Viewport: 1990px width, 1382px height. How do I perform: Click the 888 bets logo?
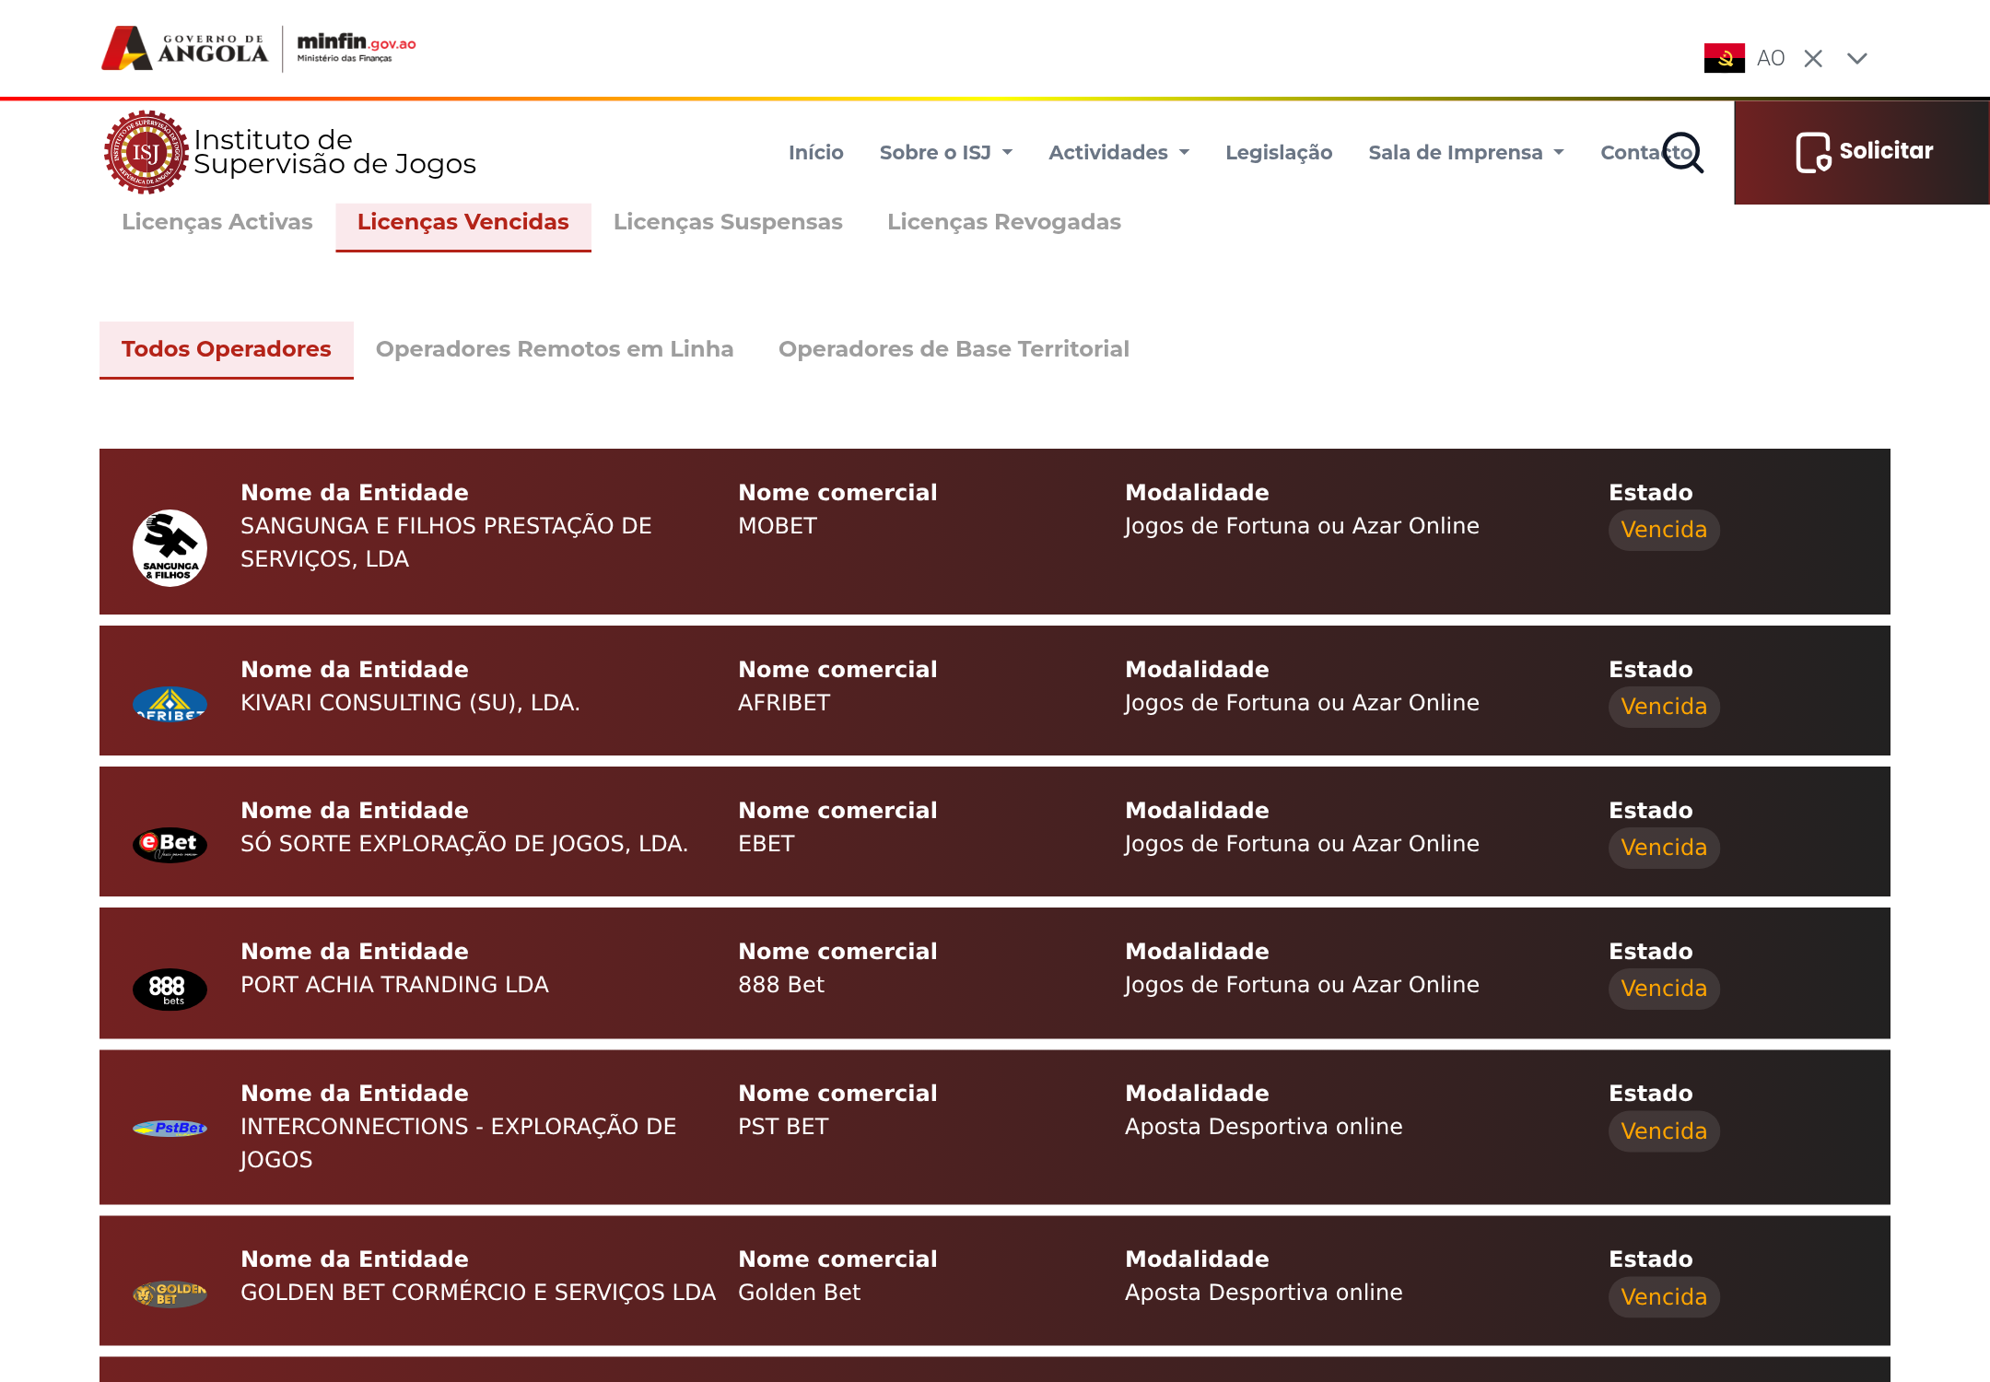coord(170,990)
